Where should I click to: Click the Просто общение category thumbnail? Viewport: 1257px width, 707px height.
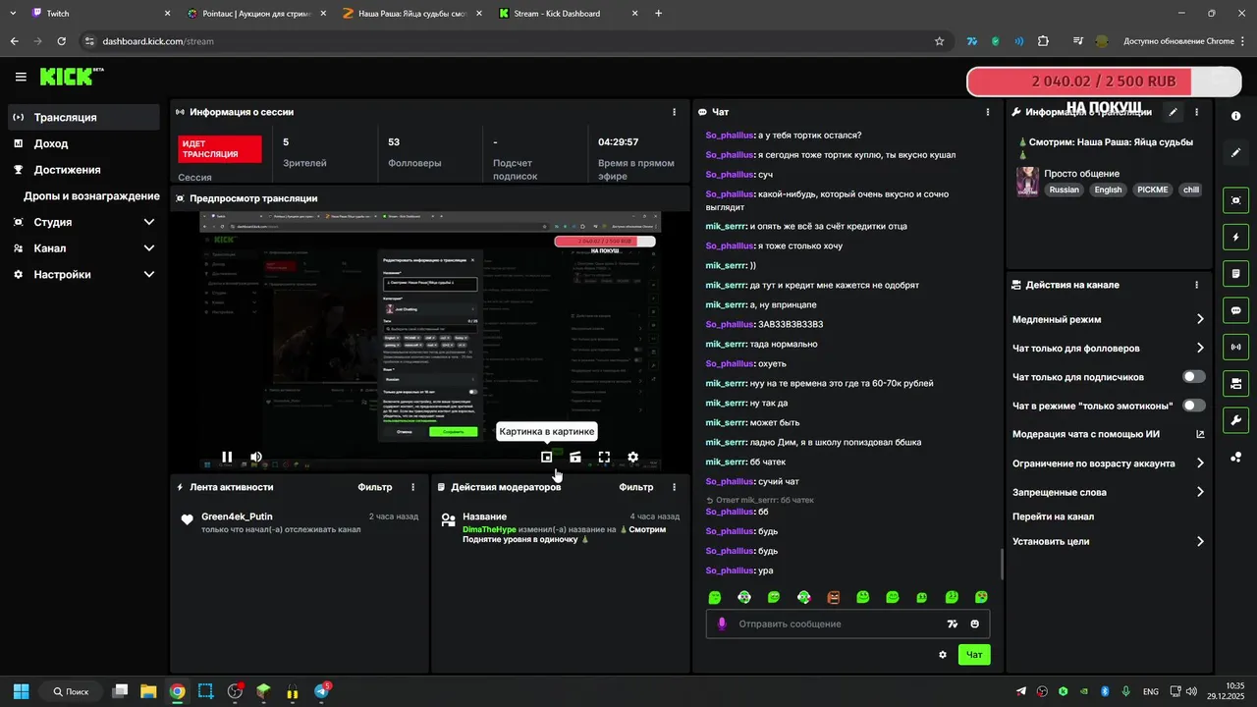[x=1027, y=182]
